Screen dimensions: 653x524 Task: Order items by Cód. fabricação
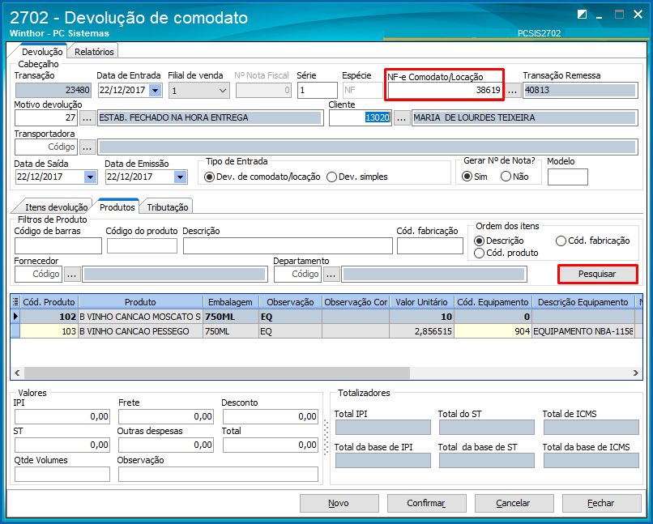tap(561, 241)
